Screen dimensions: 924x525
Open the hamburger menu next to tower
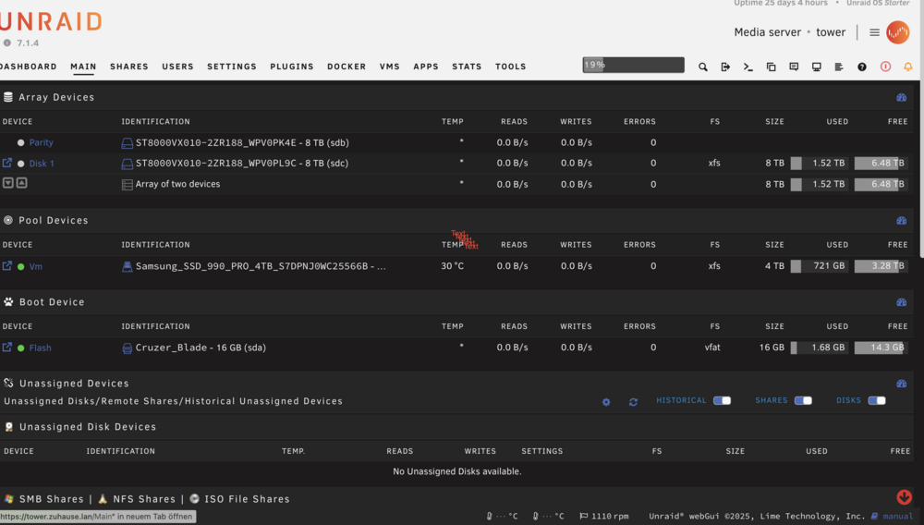point(874,32)
